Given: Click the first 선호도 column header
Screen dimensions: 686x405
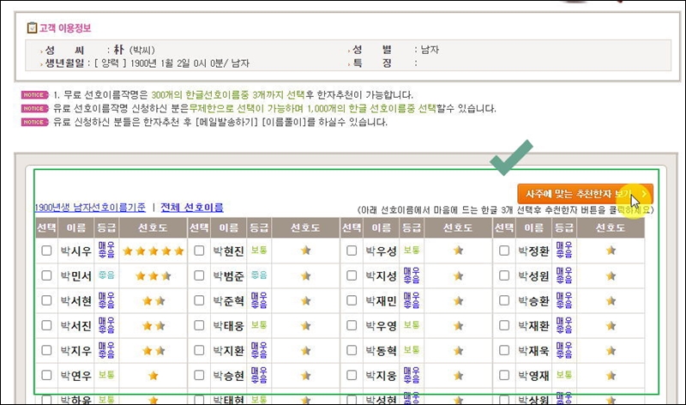Looking at the screenshot, I should click(153, 227).
